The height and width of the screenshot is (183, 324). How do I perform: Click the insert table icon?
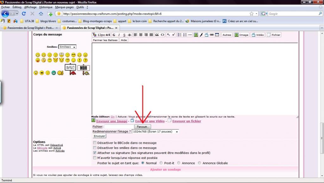click(x=217, y=35)
